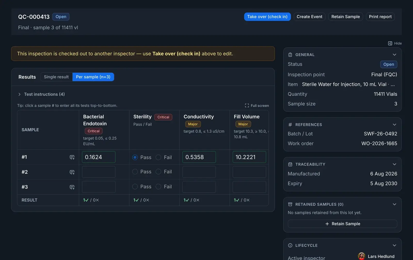Expand Test instructions (4)
Screen dimensions: 413x260
coord(42,94)
